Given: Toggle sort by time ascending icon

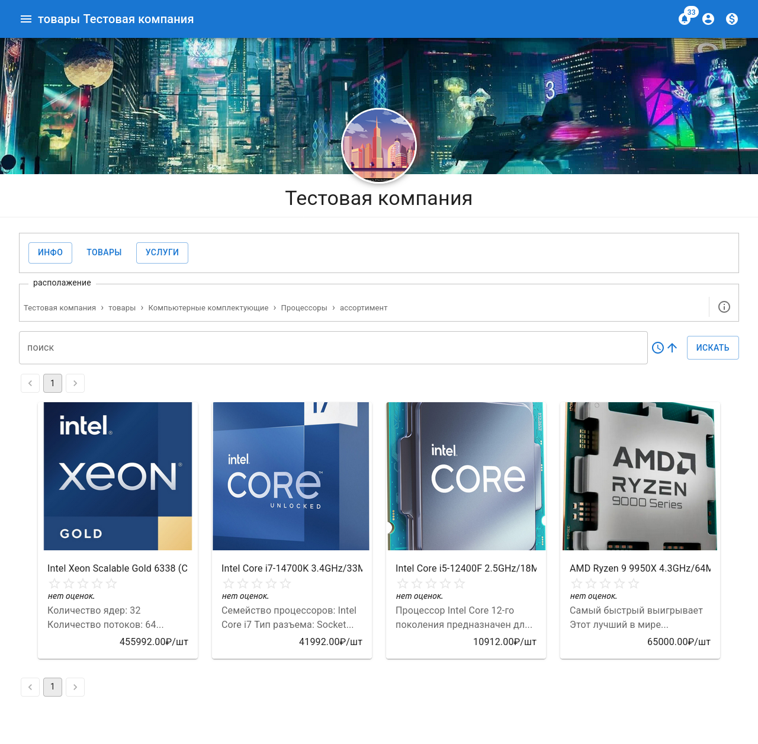Looking at the screenshot, I should [x=664, y=348].
